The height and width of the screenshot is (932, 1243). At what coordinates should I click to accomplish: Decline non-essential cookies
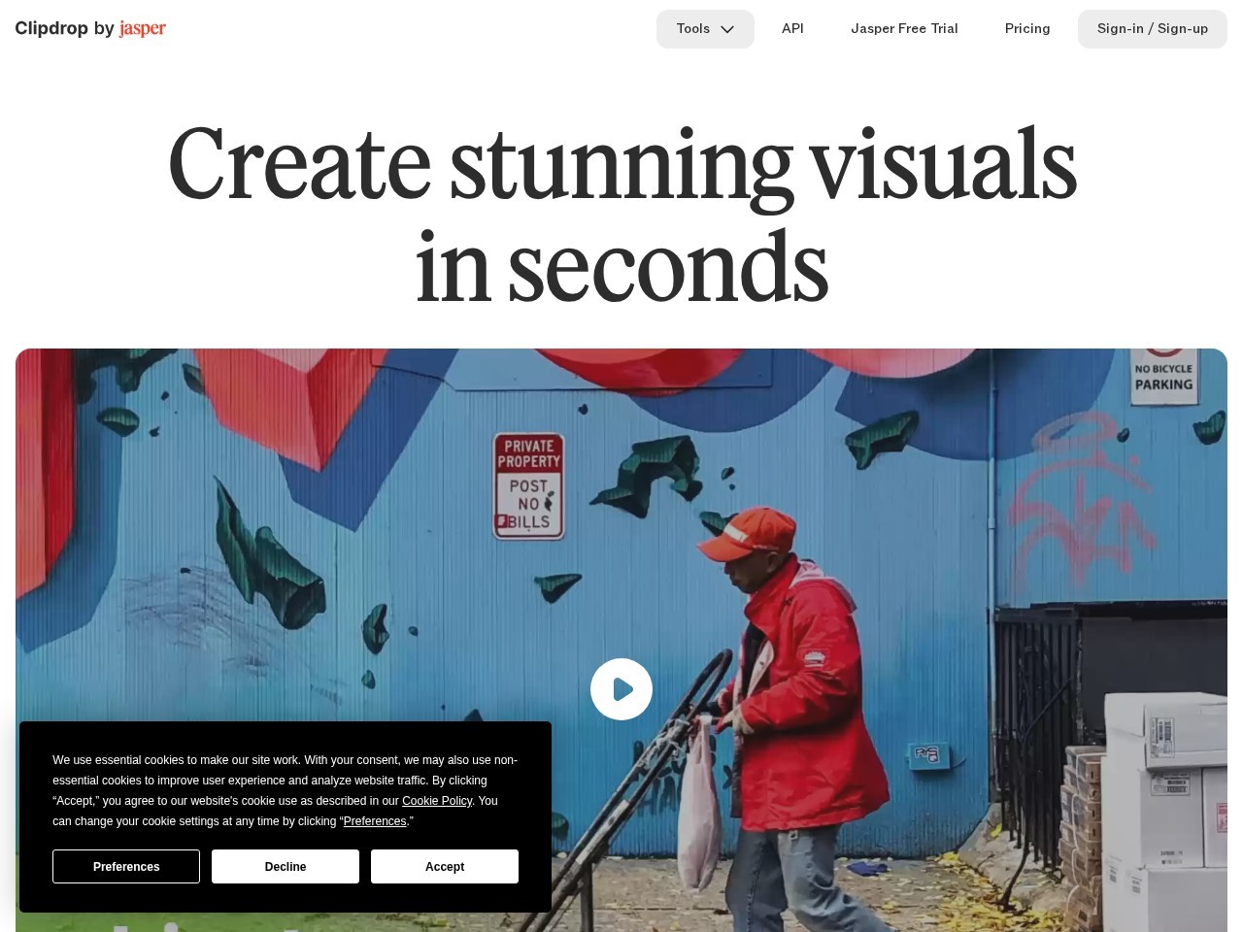[286, 866]
